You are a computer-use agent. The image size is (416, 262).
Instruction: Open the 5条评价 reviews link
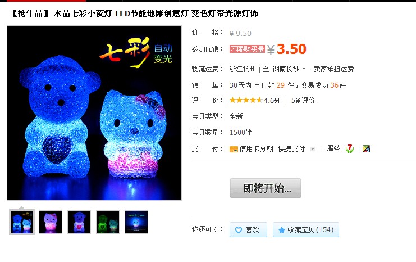[x=303, y=101]
